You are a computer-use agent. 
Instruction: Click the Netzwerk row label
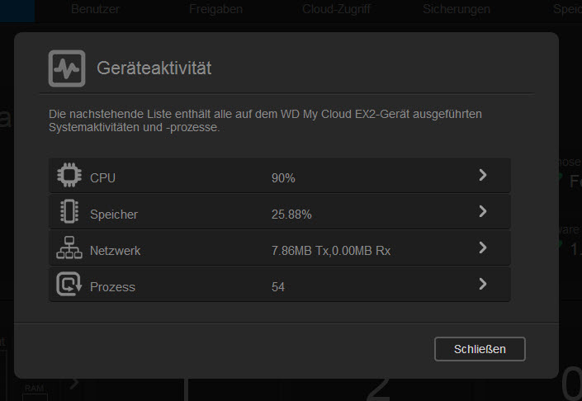(x=116, y=251)
